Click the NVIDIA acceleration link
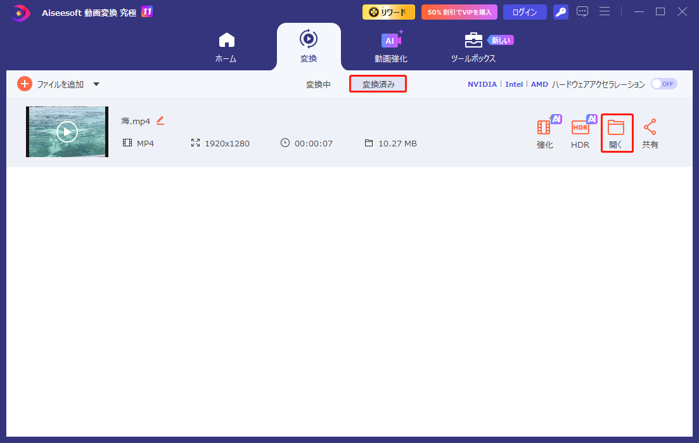 click(x=482, y=83)
